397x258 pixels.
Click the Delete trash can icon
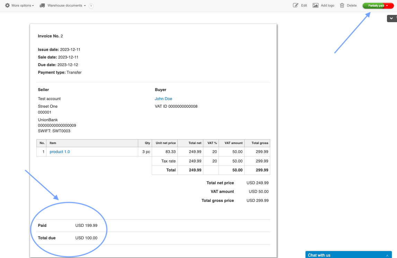(x=342, y=6)
